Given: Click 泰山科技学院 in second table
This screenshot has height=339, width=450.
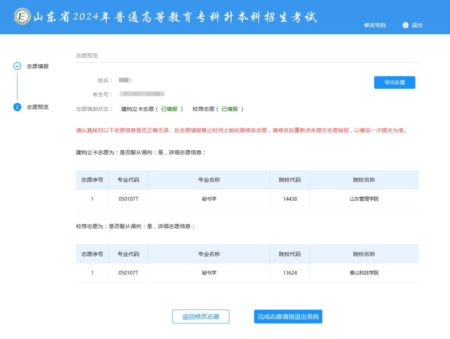Looking at the screenshot, I should point(364,273).
